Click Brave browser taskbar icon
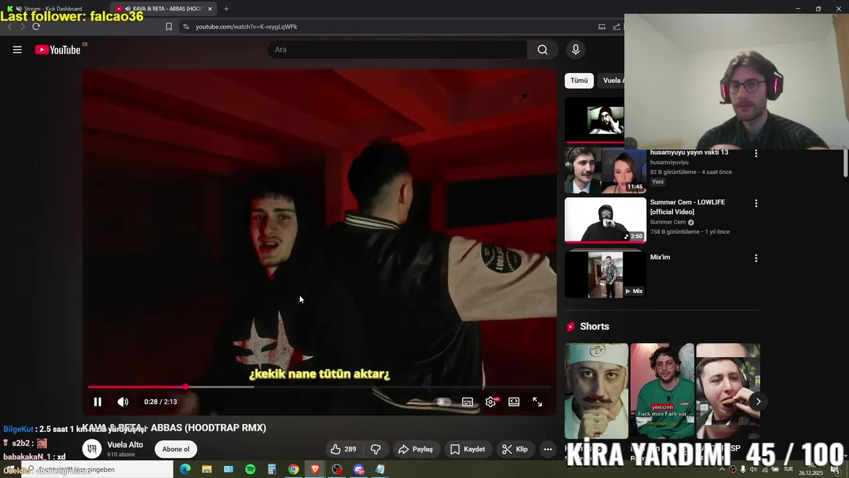This screenshot has width=849, height=478. [x=315, y=469]
